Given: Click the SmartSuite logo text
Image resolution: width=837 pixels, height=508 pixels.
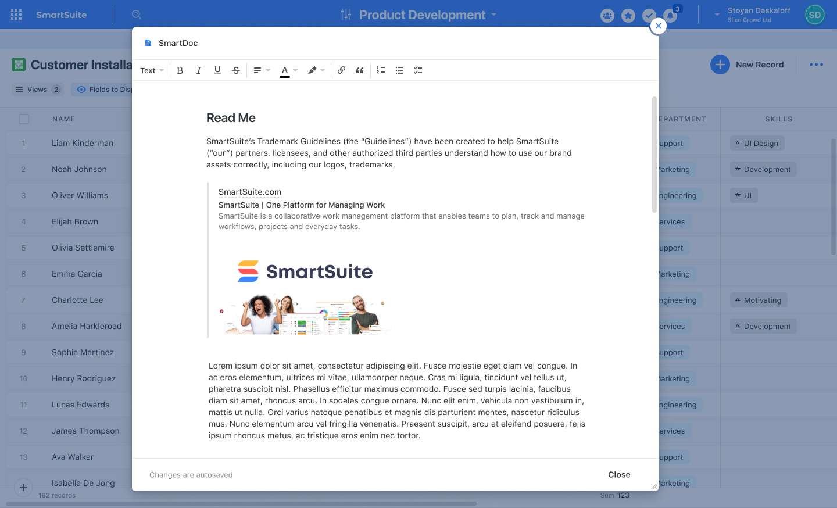Looking at the screenshot, I should click(x=62, y=15).
